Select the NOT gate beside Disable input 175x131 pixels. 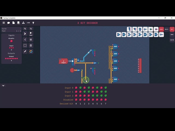tap(79, 70)
